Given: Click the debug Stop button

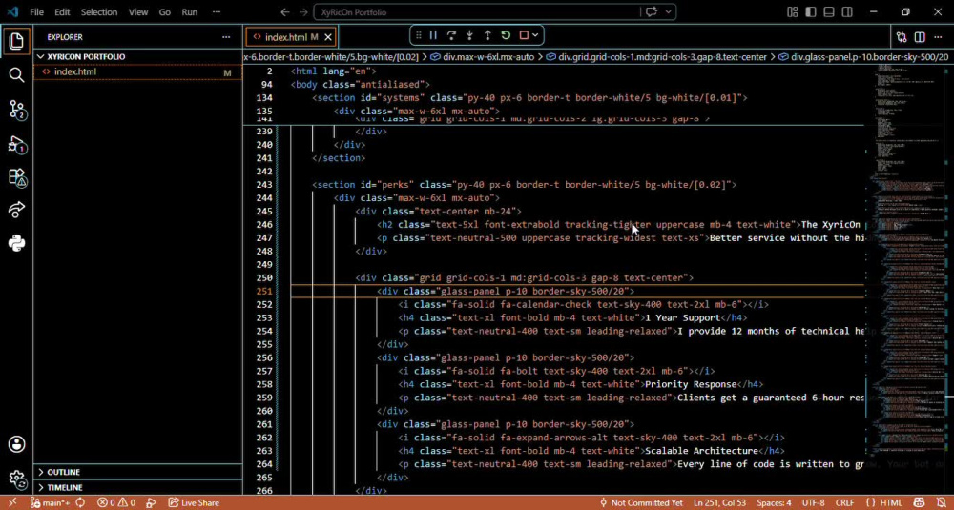Looking at the screenshot, I should [x=523, y=35].
